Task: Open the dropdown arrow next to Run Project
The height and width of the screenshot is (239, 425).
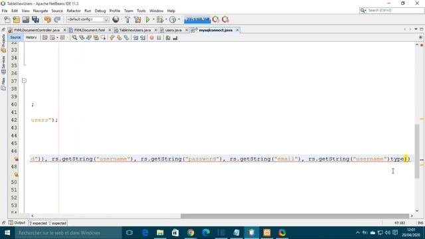Action: tap(153, 19)
